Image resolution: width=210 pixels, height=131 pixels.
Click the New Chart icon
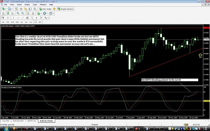coord(3,9)
